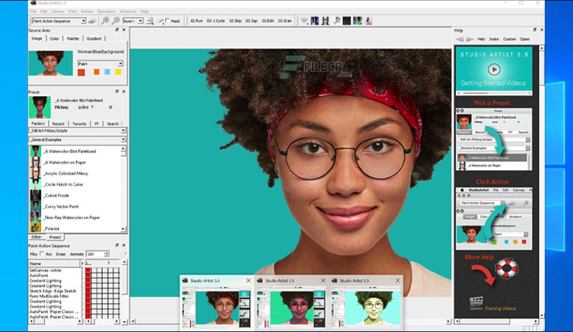Viewport: 573px width, 332px height.
Task: Click the GS Run button
Action: click(197, 21)
